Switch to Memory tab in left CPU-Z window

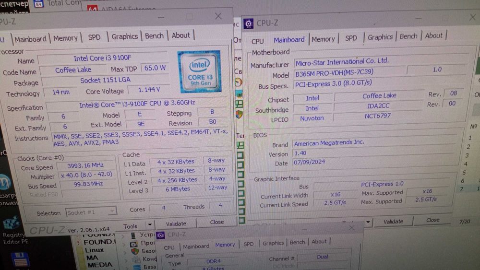(65, 38)
